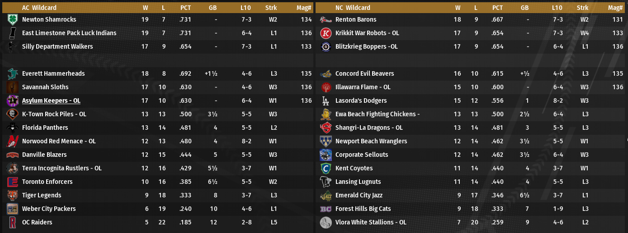Sort AC Wildcard standings by GB header
This screenshot has width=628, height=233.
coord(213,8)
